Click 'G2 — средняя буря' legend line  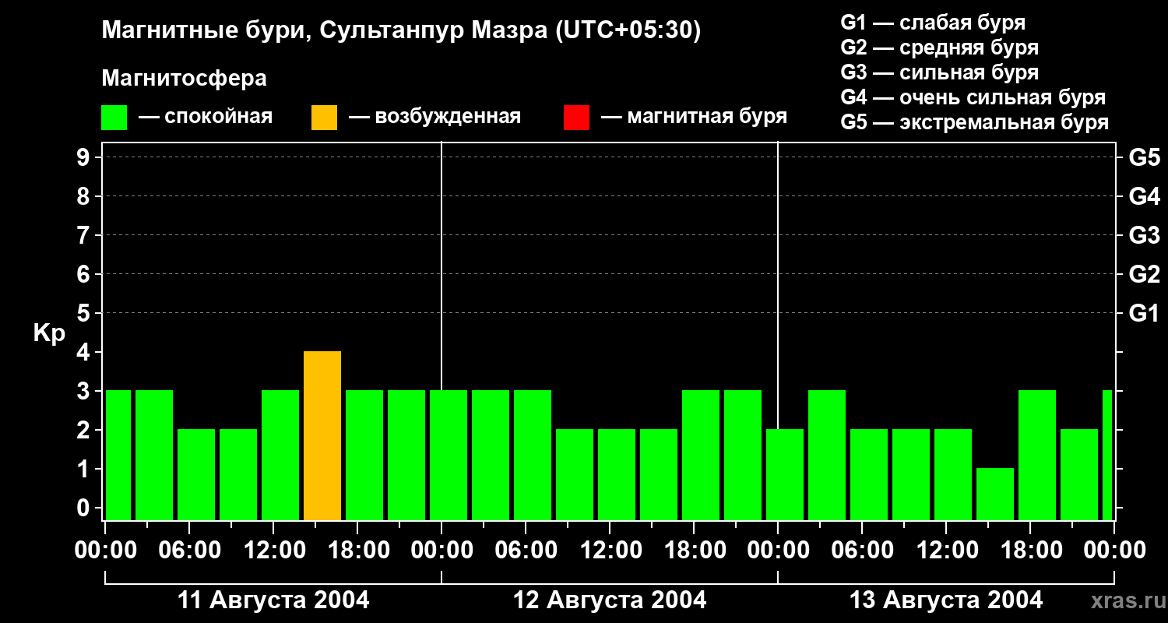coord(940,48)
